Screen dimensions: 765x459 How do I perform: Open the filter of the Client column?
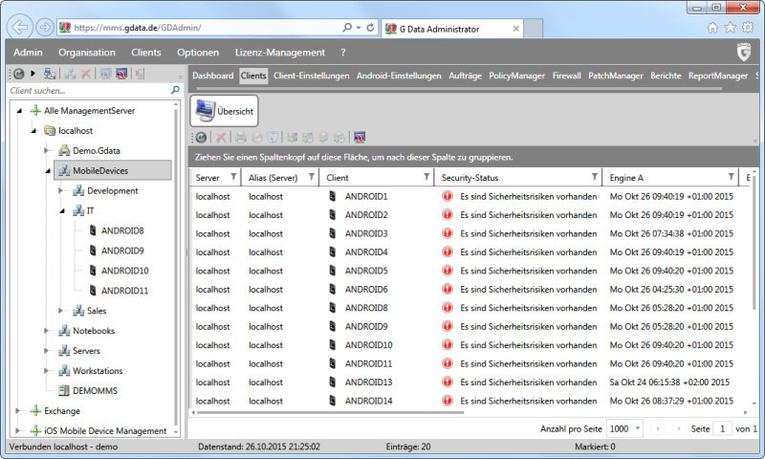pyautogui.click(x=426, y=177)
